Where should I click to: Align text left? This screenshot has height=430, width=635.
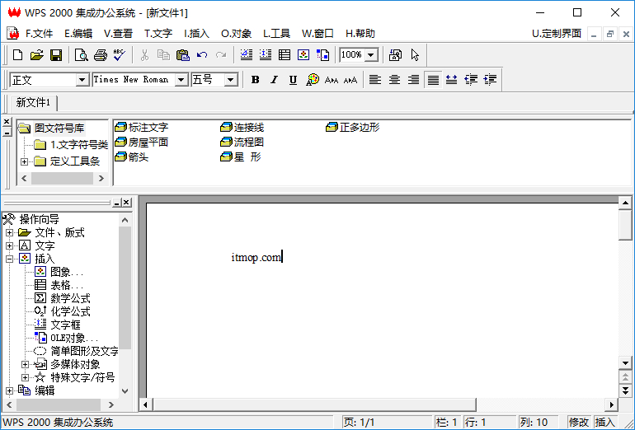point(375,80)
